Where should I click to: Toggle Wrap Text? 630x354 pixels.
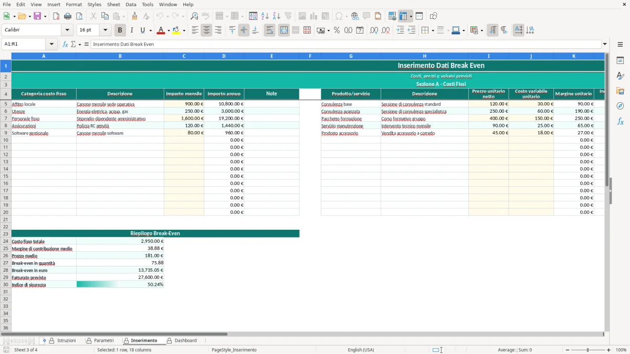point(270,30)
